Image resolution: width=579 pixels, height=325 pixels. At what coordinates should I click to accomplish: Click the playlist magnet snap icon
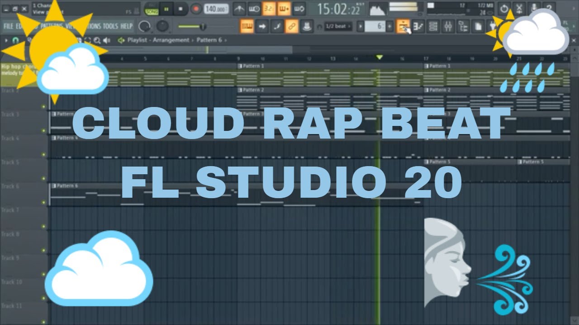(x=16, y=40)
